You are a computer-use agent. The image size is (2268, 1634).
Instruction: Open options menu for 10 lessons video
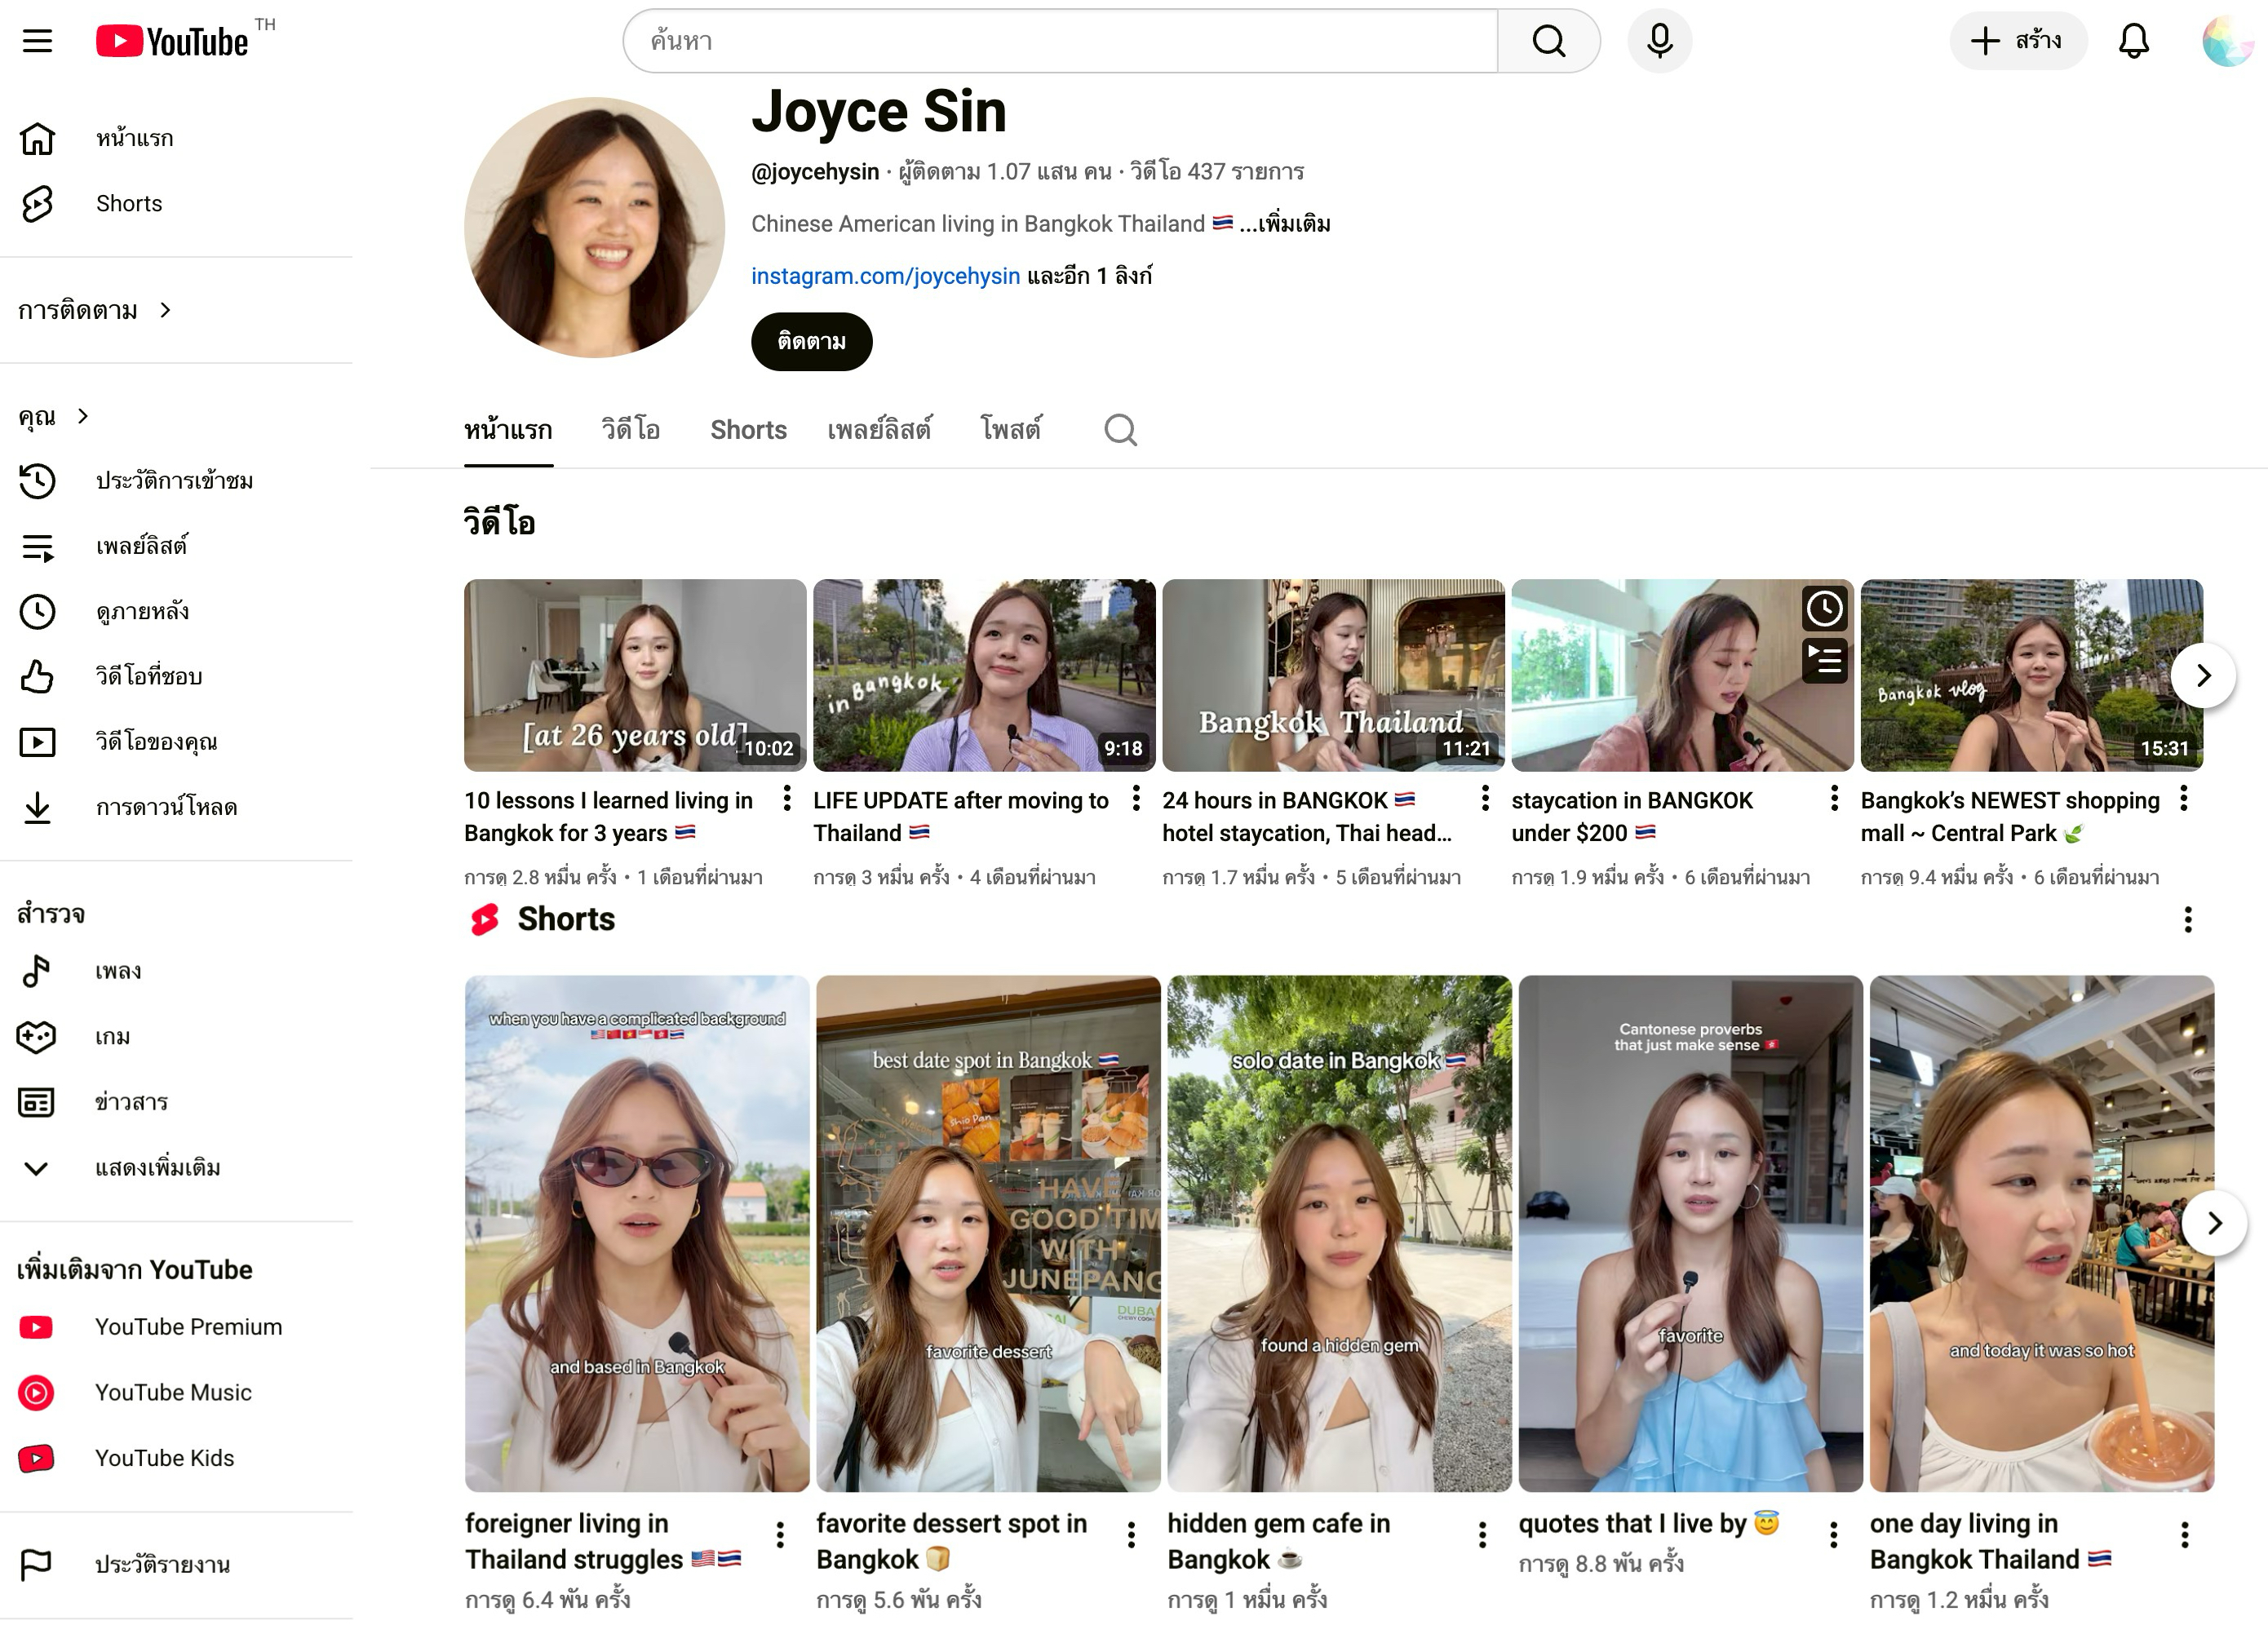coord(787,798)
